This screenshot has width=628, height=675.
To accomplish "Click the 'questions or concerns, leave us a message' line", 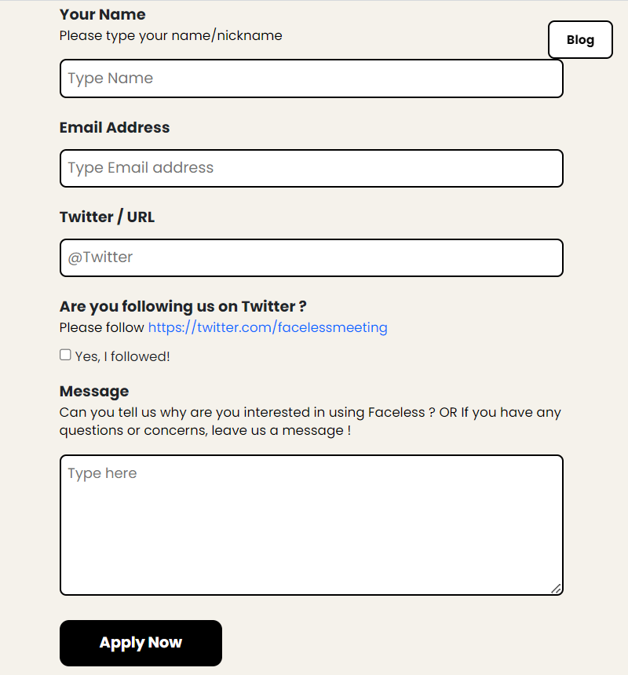I will [205, 430].
